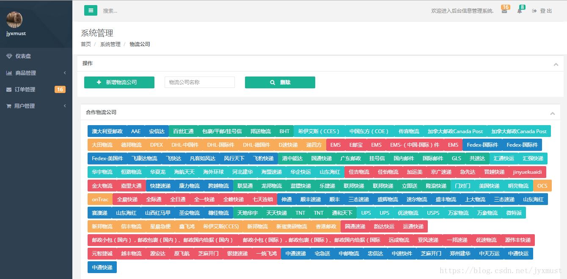Select the 天地华宇 tag
This screenshot has width=567, height=279.
pyautogui.click(x=248, y=213)
